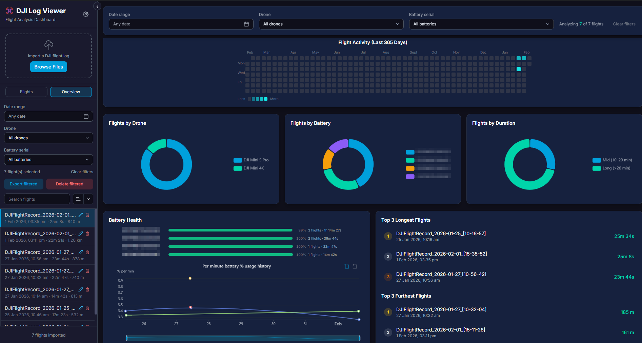Switch to the Flights tab
This screenshot has height=343, width=642.
pos(26,92)
